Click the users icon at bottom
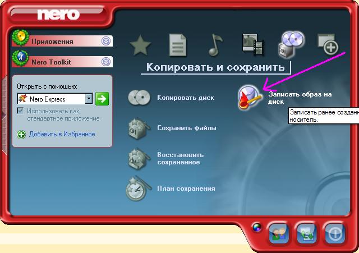 click(279, 233)
